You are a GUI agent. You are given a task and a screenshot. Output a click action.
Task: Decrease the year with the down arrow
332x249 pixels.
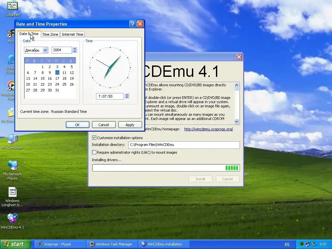click(x=75, y=52)
